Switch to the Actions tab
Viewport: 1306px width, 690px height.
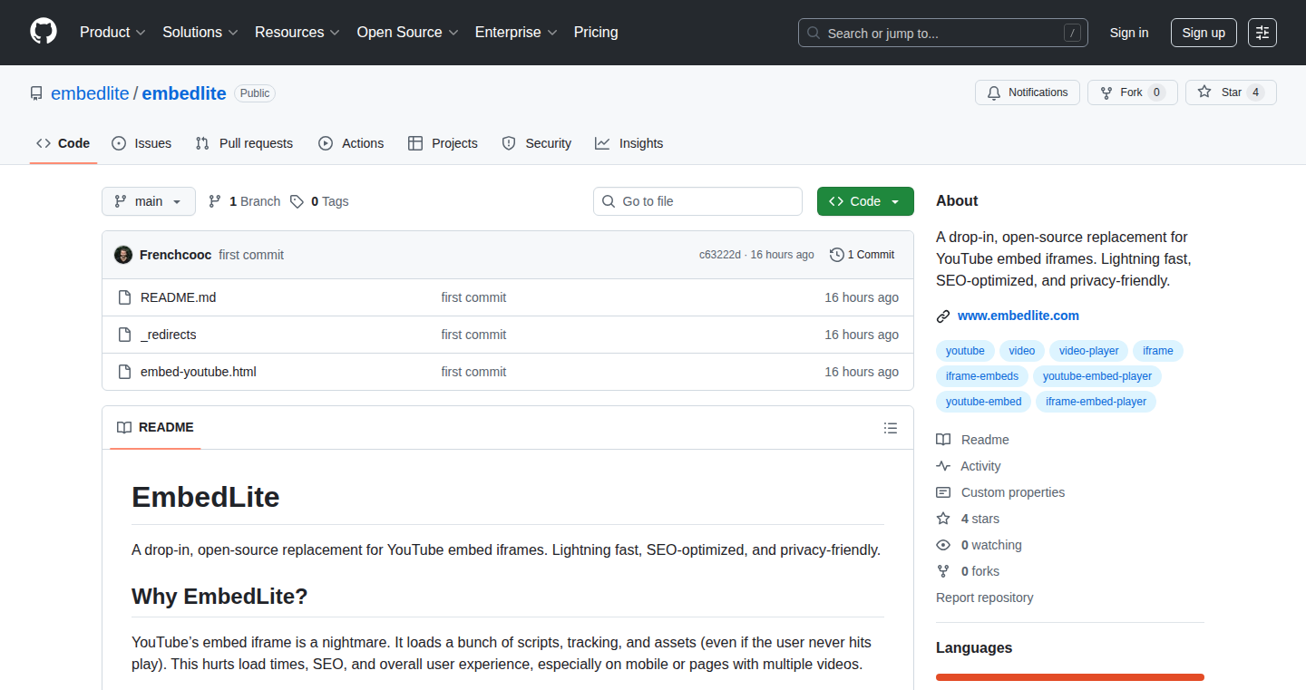pos(351,143)
